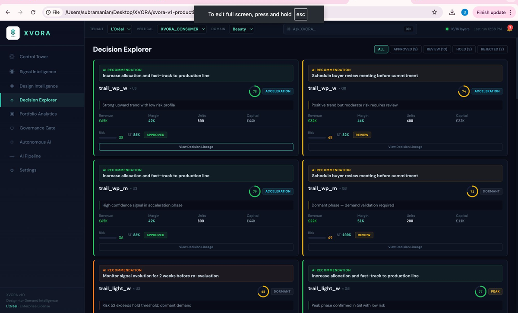Viewport: 518px width, 313px height.
Task: Switch to the APPROVED (9) filter tab
Action: tap(406, 49)
